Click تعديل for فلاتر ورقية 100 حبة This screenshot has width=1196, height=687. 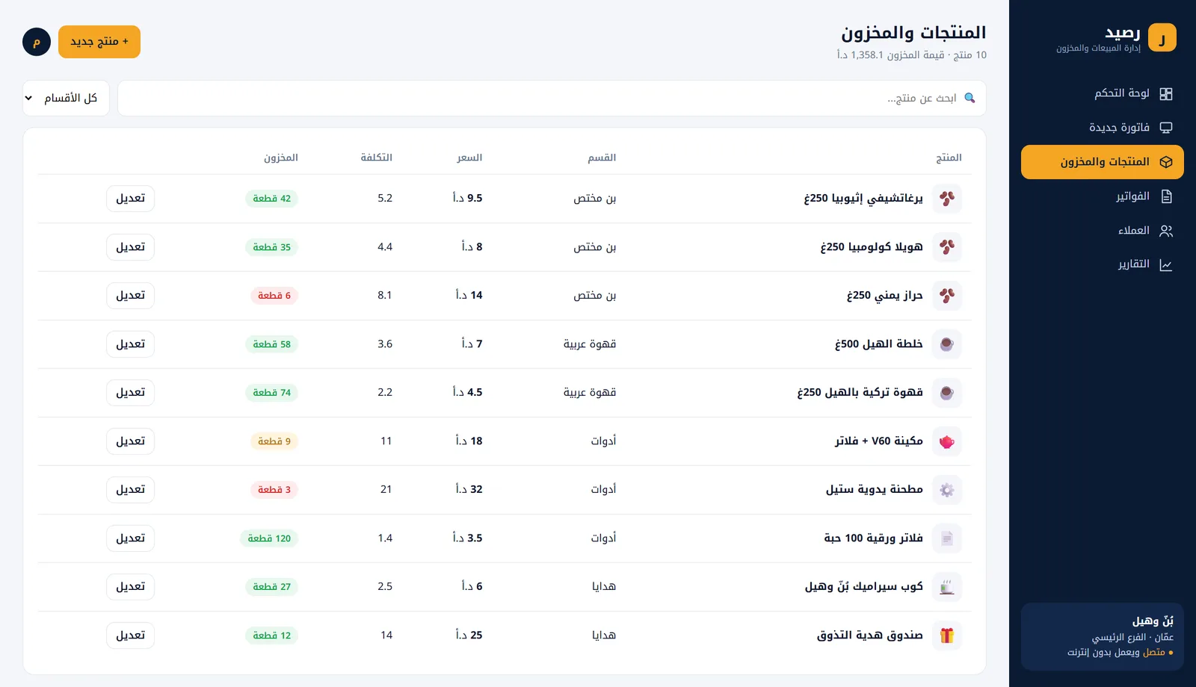pyautogui.click(x=130, y=538)
